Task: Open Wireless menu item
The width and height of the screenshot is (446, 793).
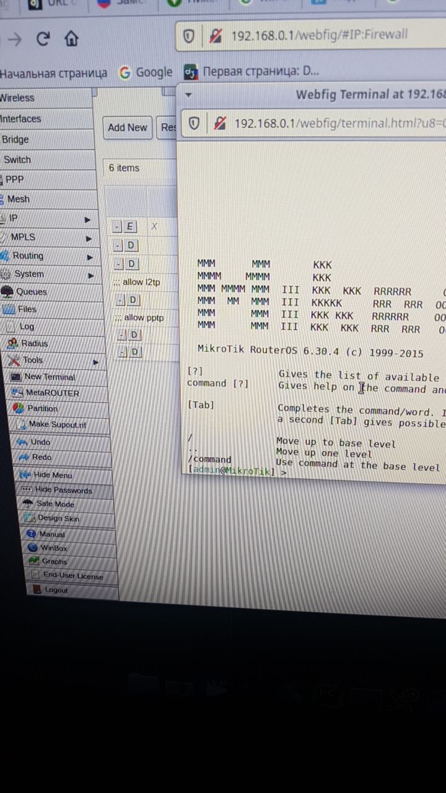Action: click(x=46, y=98)
